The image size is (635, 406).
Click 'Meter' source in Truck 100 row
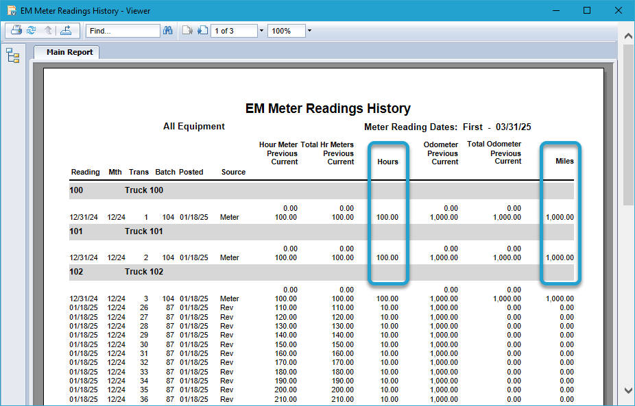(x=229, y=217)
